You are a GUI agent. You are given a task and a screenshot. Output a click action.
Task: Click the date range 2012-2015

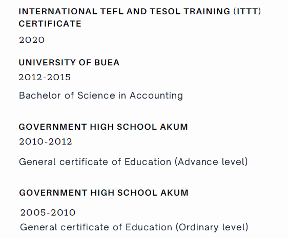point(45,77)
